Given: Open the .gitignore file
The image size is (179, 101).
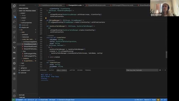Looking at the screenshot, I should [x=24, y=68].
